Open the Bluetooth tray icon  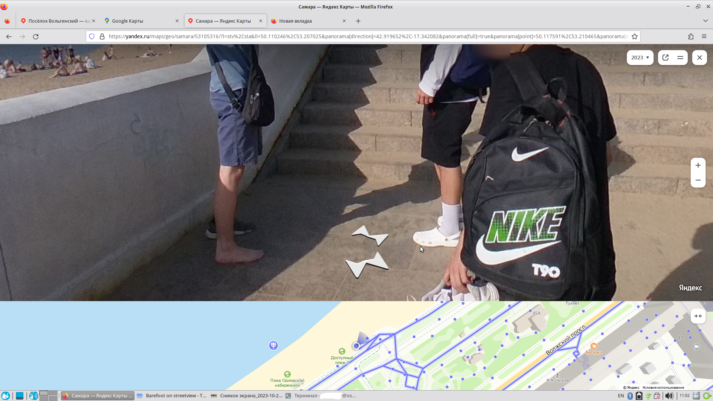[630, 396]
